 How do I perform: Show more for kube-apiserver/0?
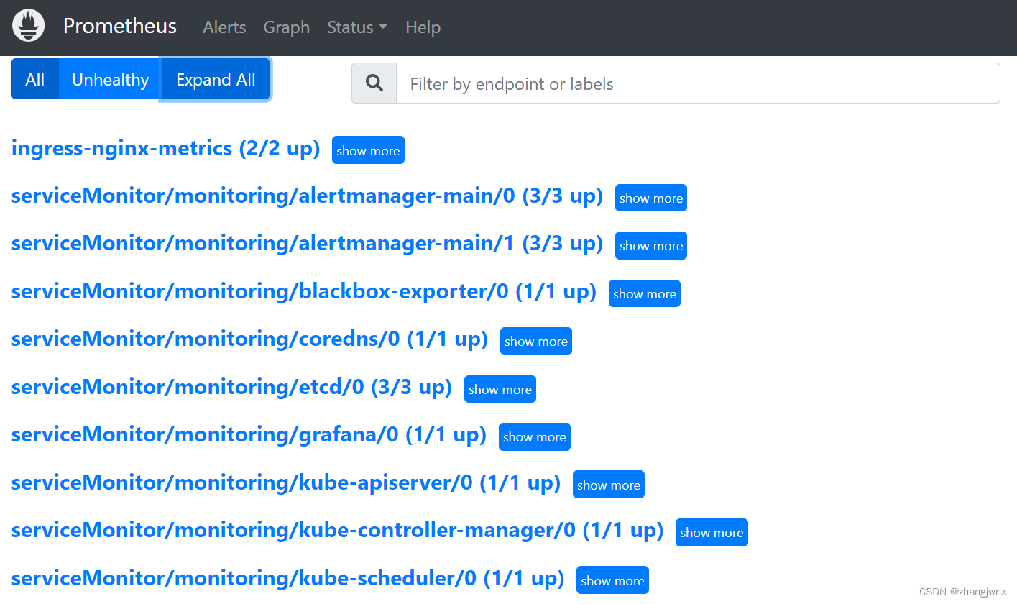click(x=609, y=485)
